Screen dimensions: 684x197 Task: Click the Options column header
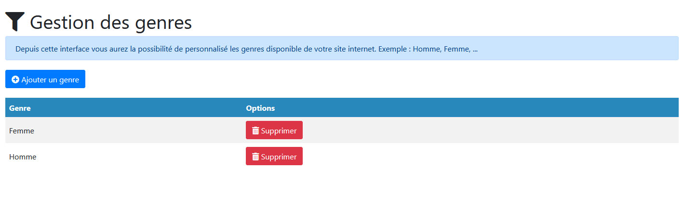tap(260, 108)
